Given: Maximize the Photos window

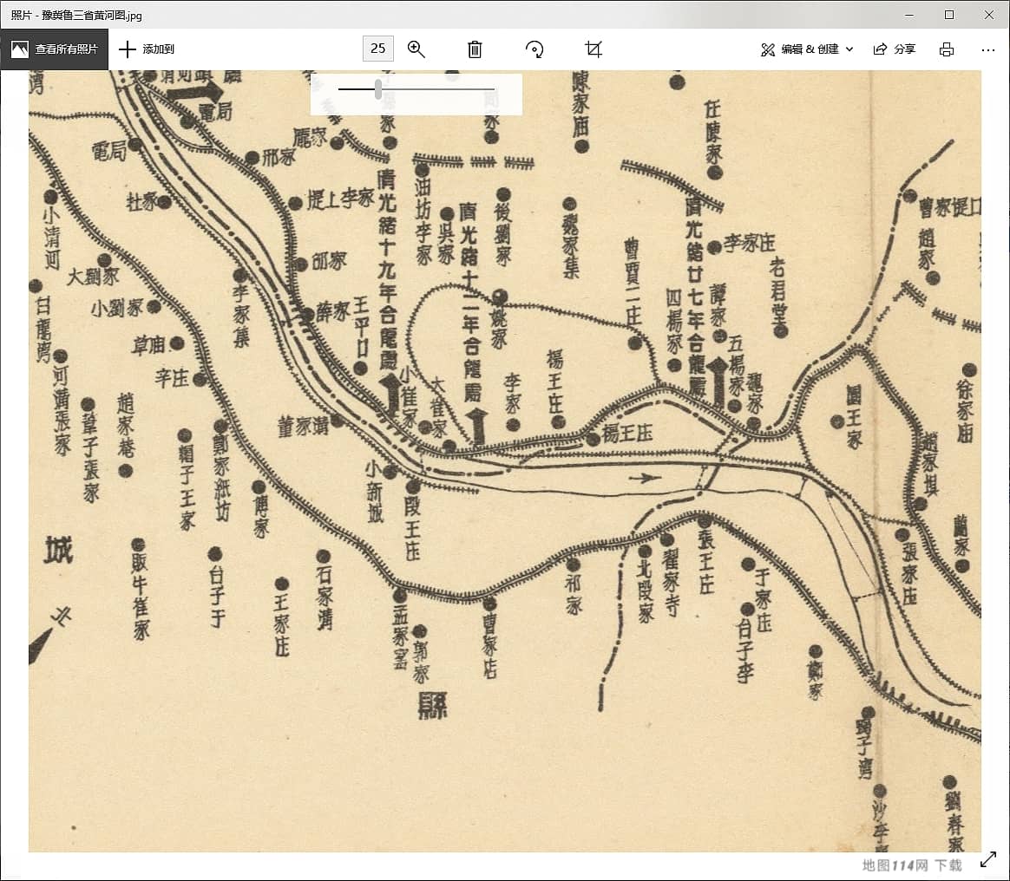Looking at the screenshot, I should (x=949, y=15).
